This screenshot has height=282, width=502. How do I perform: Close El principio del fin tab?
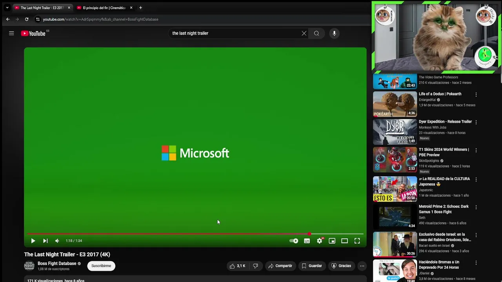point(131,8)
